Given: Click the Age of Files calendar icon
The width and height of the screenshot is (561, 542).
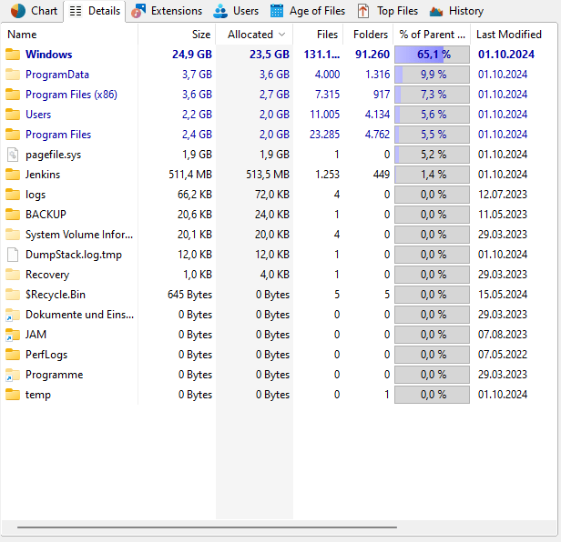Looking at the screenshot, I should pyautogui.click(x=277, y=11).
